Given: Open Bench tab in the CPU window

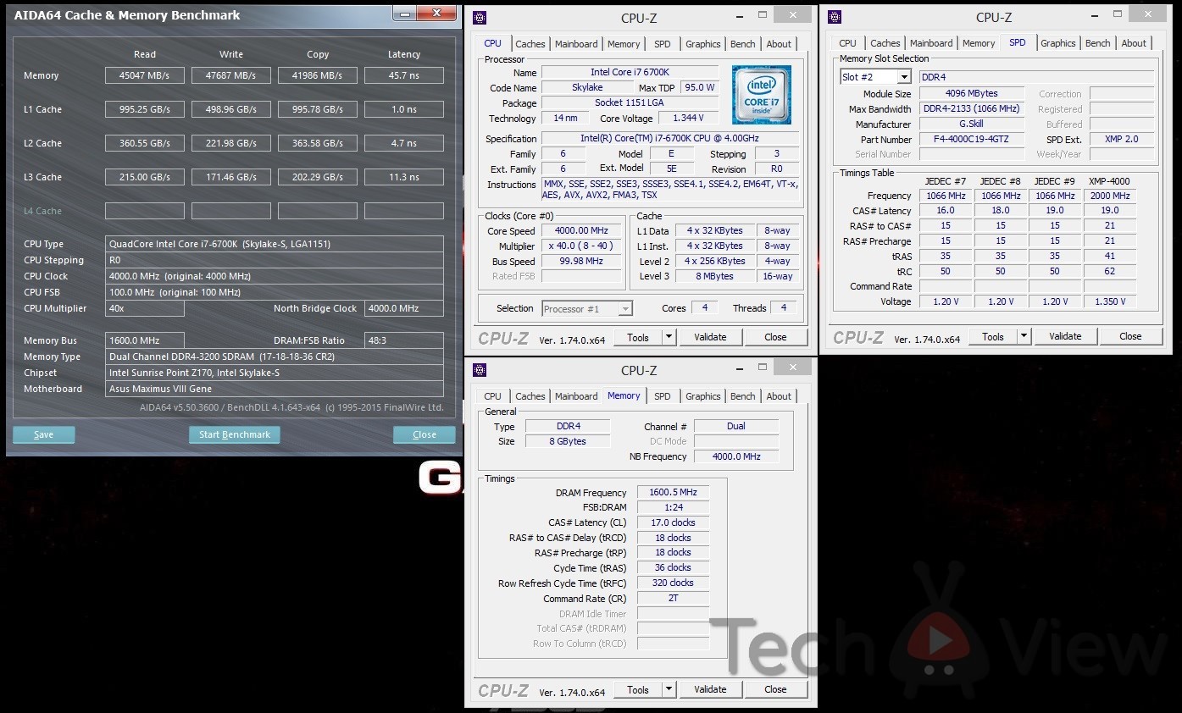Looking at the screenshot, I should point(743,44).
